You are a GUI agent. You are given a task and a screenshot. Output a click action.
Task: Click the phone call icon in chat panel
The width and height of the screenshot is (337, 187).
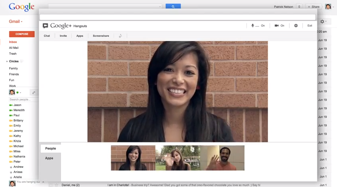(34, 93)
